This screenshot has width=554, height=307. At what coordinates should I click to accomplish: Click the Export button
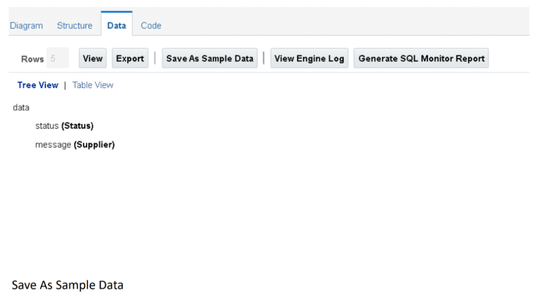130,58
